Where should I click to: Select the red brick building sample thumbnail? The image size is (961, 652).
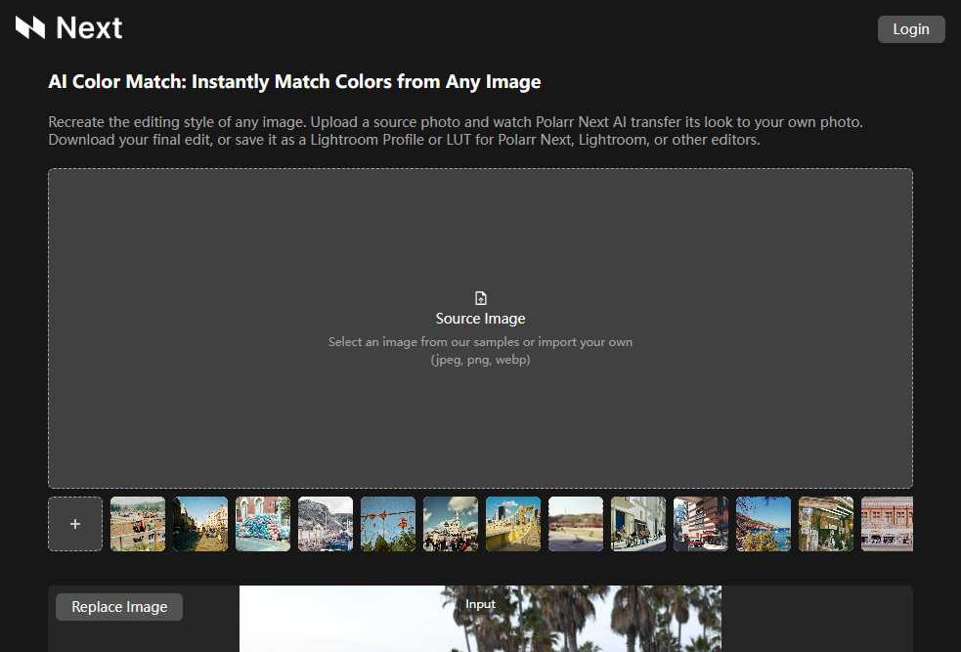[889, 524]
